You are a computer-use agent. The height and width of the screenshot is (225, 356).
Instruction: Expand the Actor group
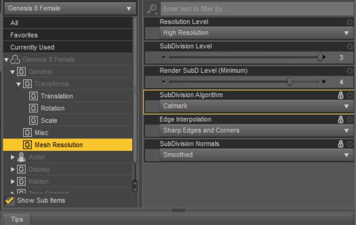point(13,157)
